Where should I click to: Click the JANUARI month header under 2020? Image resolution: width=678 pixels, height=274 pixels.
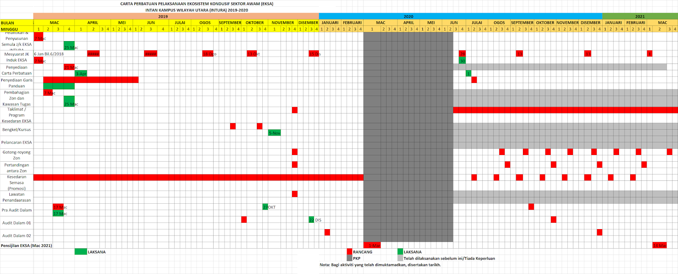[x=330, y=23]
